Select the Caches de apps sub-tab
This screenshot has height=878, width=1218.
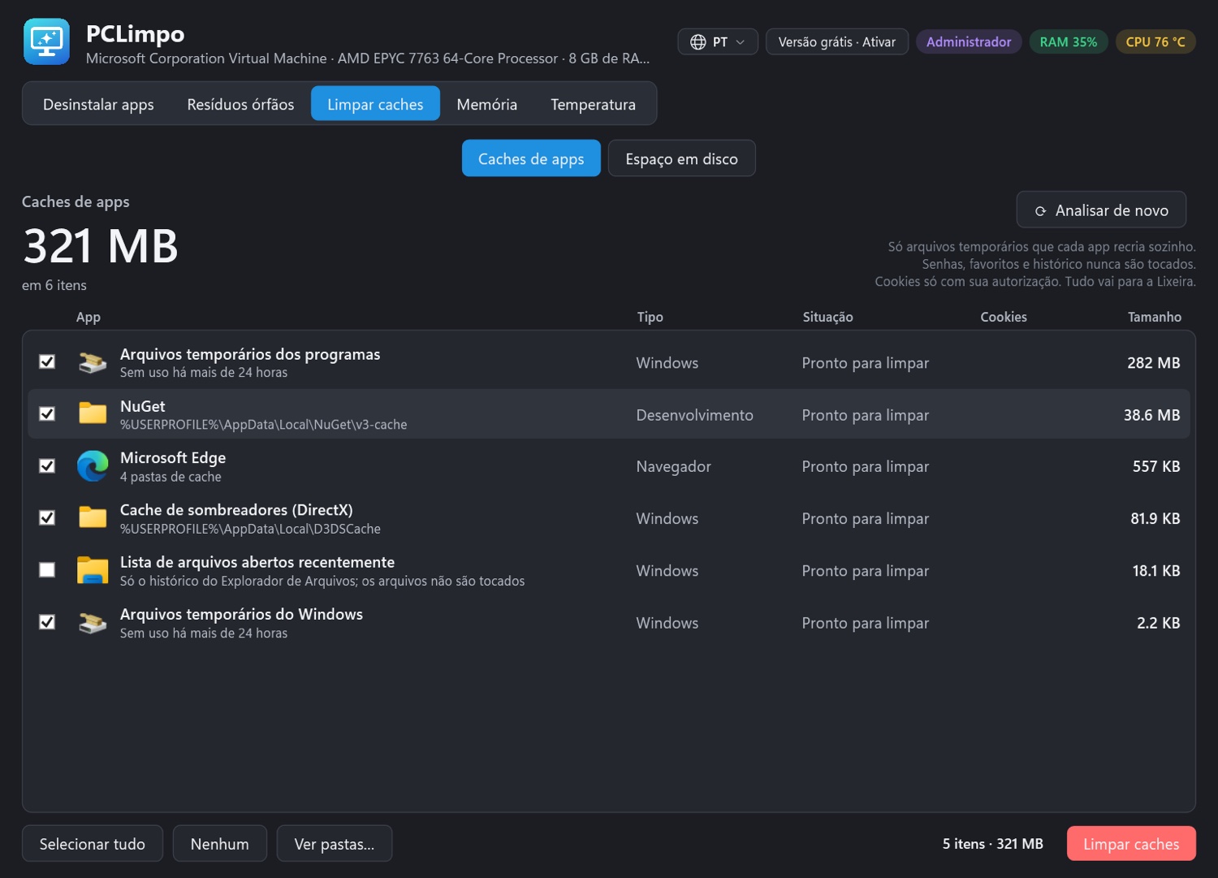click(531, 158)
